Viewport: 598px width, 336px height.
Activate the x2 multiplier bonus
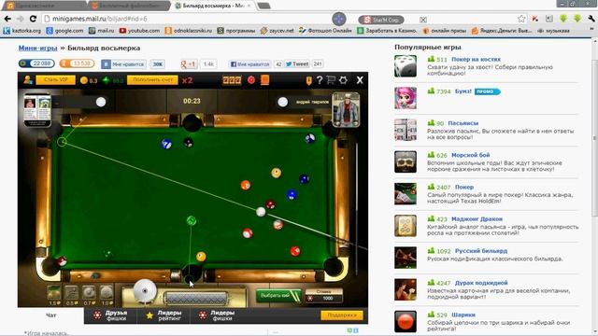(x=187, y=80)
